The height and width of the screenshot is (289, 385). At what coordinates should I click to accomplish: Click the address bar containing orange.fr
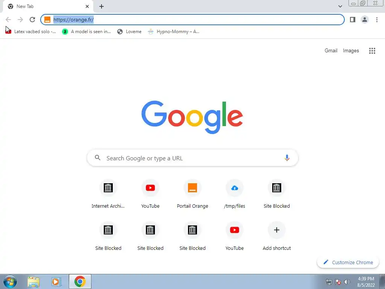pos(192,20)
